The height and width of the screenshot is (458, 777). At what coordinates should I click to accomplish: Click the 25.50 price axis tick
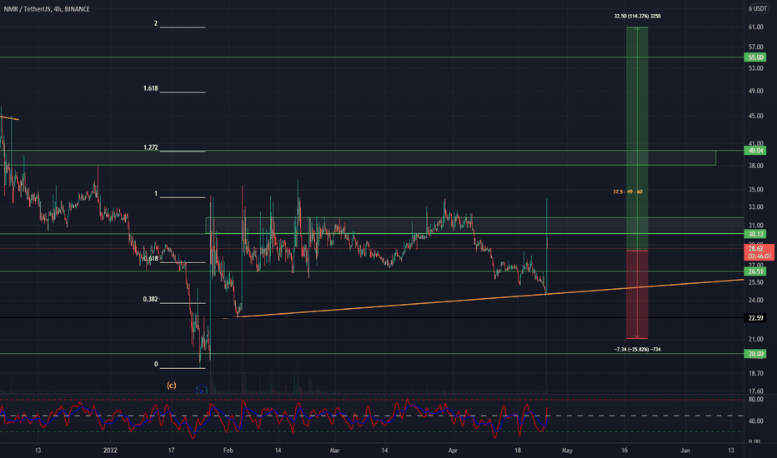tap(755, 282)
